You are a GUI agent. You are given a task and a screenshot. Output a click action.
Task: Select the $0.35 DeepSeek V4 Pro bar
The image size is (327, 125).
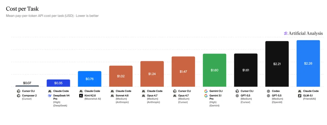58,83
